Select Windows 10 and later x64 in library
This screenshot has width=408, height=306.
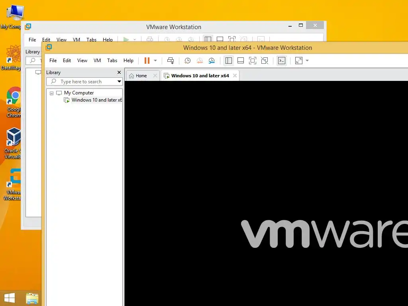coord(96,100)
